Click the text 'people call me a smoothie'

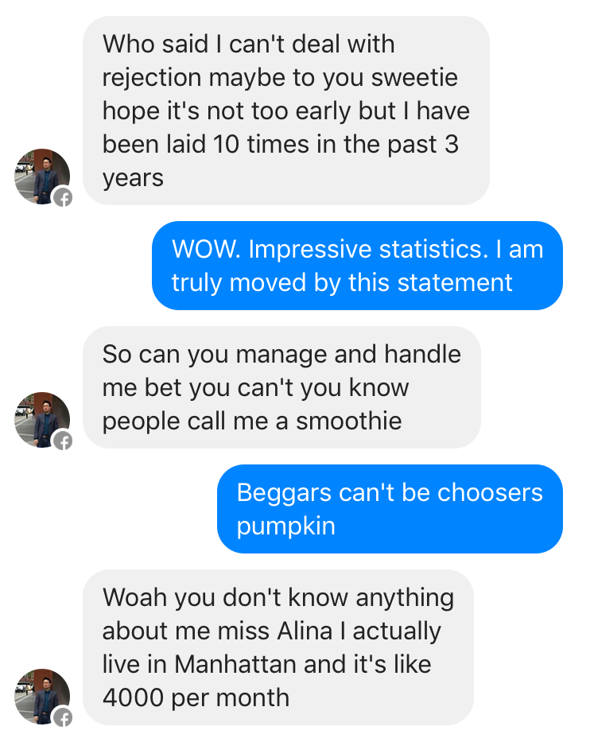pyautogui.click(x=252, y=421)
